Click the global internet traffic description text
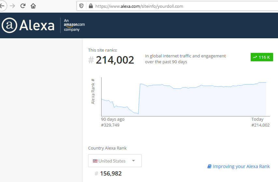 tap(185, 59)
